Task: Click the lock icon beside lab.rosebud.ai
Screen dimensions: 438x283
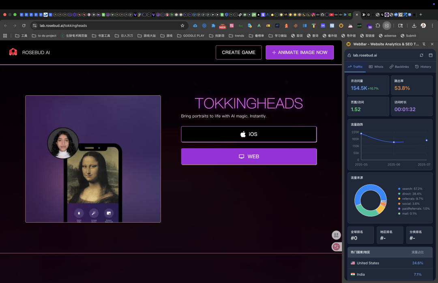Action: [x=349, y=55]
